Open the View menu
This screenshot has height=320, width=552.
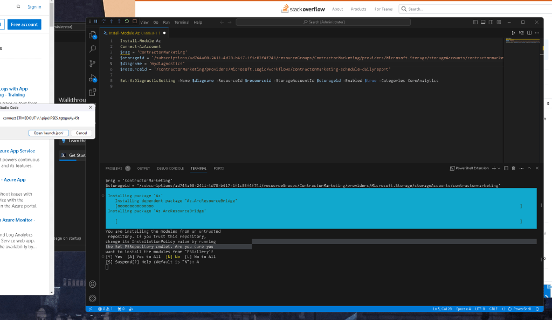(x=144, y=22)
